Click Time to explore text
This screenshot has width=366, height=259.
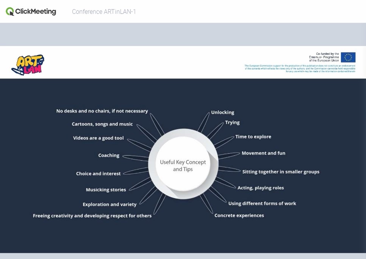click(253, 137)
